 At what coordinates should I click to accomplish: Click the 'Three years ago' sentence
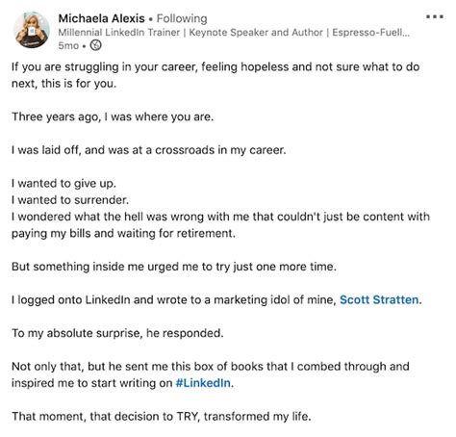(x=113, y=116)
